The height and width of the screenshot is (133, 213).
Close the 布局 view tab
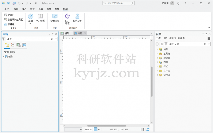(x=85, y=33)
